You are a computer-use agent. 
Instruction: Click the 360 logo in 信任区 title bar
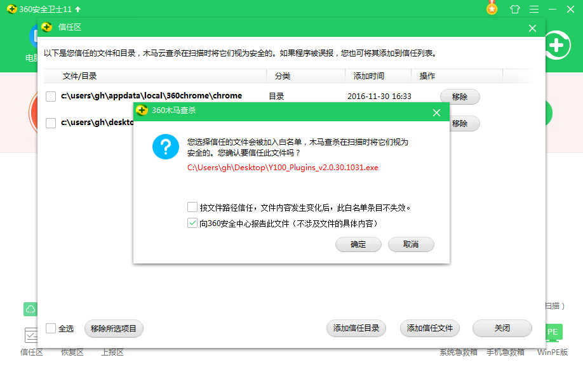click(46, 27)
